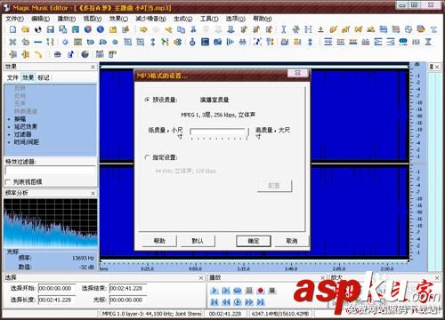Click the Play button in playback panel

pyautogui.click(x=214, y=291)
